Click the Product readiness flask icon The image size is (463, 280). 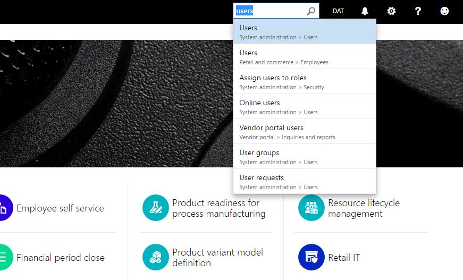[x=155, y=208]
